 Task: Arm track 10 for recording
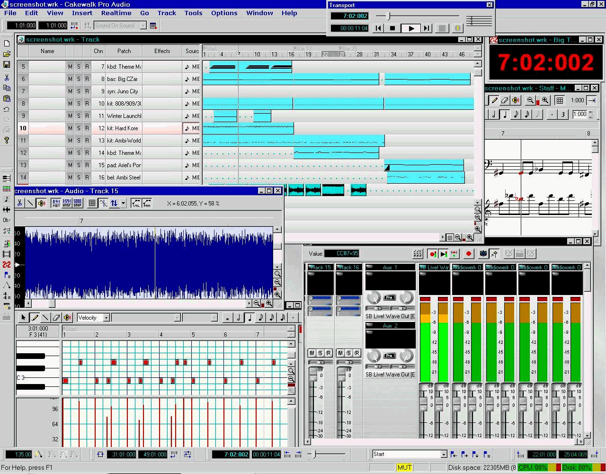pyautogui.click(x=87, y=128)
